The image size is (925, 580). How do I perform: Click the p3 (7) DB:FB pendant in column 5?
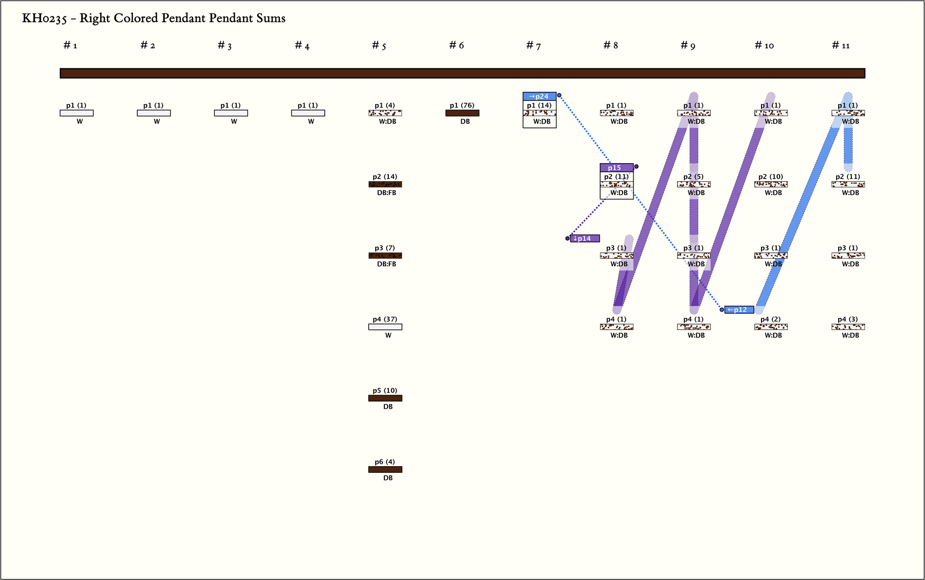(x=385, y=256)
